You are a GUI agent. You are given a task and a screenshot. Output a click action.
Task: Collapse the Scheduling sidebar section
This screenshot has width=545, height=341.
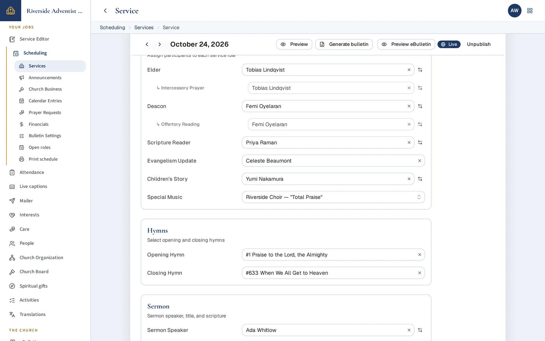pyautogui.click(x=35, y=53)
